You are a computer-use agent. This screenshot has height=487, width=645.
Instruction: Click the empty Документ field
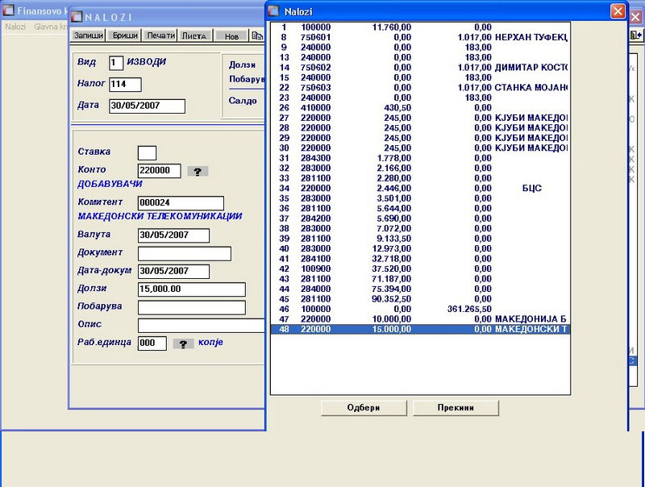(x=185, y=253)
